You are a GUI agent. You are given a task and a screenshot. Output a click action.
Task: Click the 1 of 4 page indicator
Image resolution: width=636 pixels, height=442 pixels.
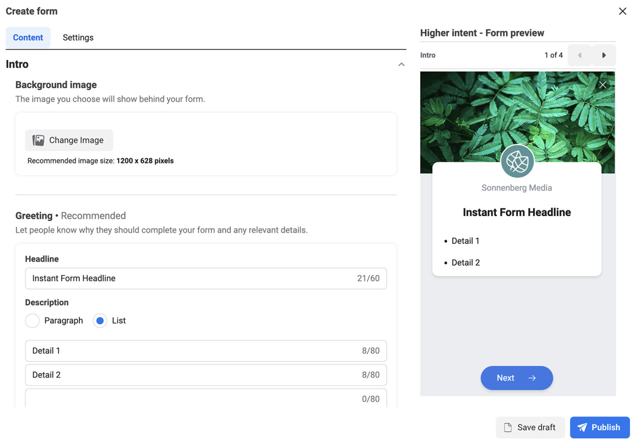click(x=554, y=55)
